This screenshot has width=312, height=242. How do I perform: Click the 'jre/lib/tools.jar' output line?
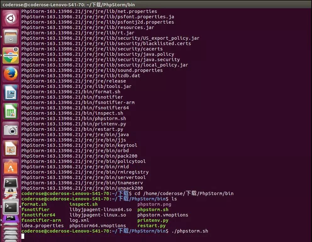tap(76, 87)
